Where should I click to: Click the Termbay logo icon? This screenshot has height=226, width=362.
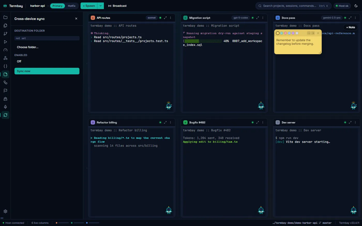click(5, 6)
